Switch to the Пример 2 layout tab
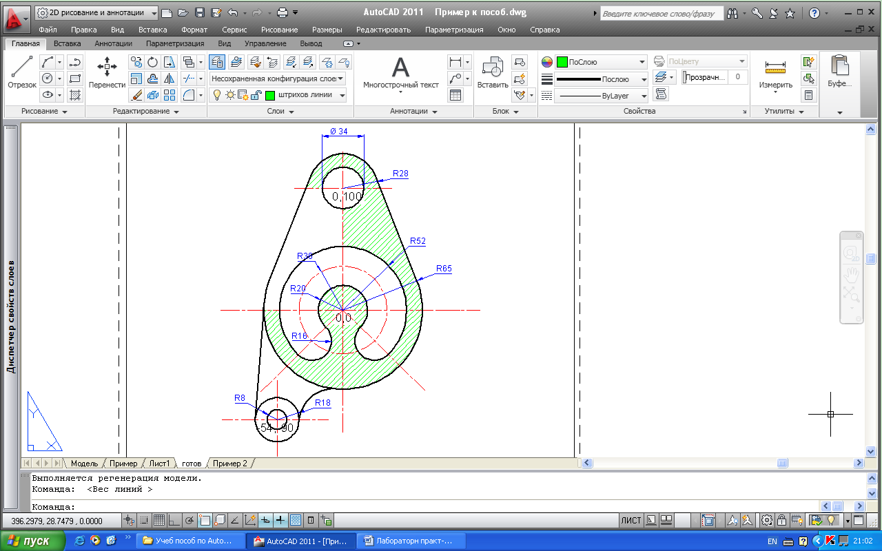The width and height of the screenshot is (882, 551). coord(229,464)
